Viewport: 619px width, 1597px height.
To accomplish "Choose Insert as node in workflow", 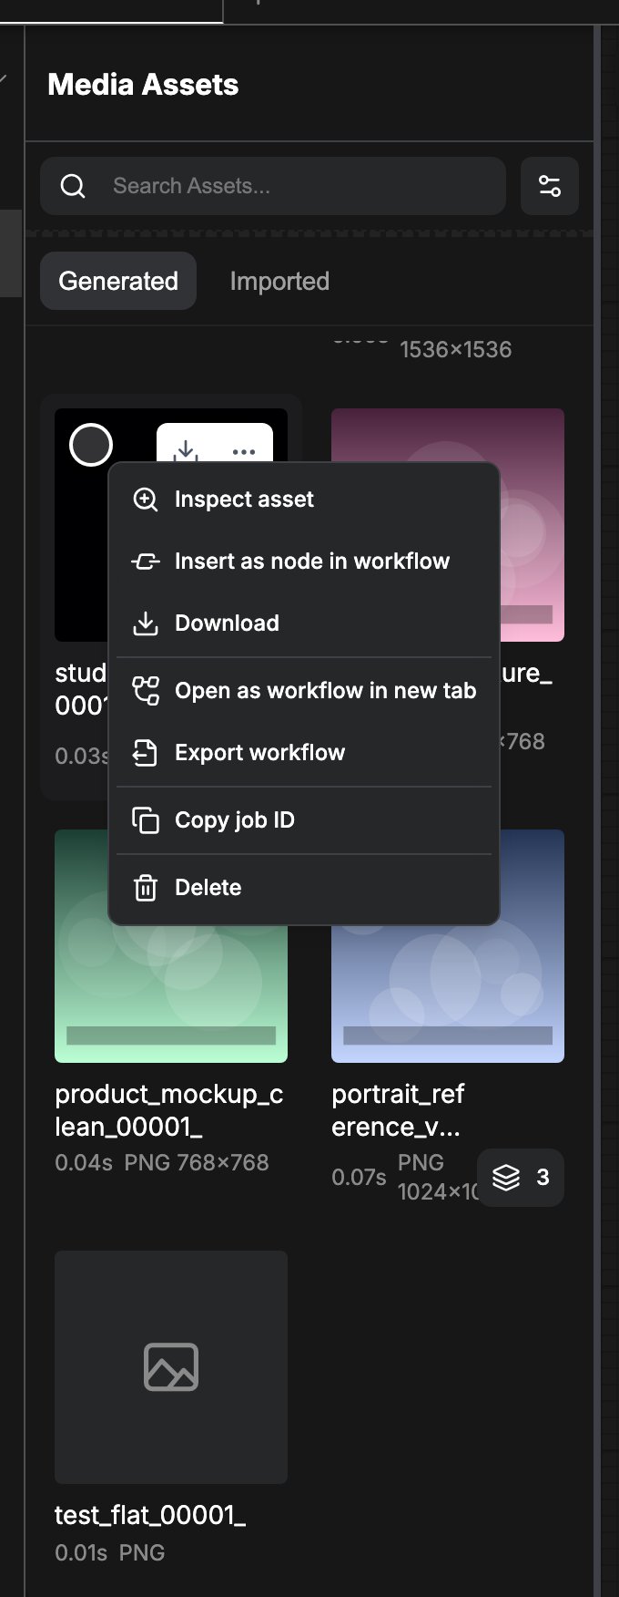I will coord(304,561).
